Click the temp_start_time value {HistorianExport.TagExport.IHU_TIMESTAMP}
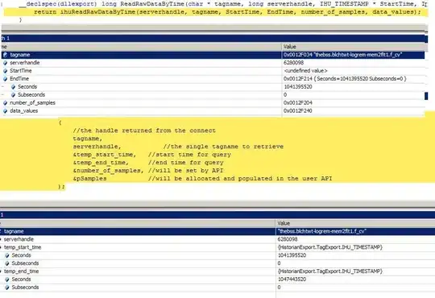435x298 pixels. 330,247
